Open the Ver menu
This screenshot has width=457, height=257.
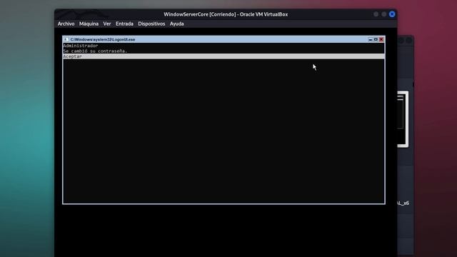pos(107,24)
